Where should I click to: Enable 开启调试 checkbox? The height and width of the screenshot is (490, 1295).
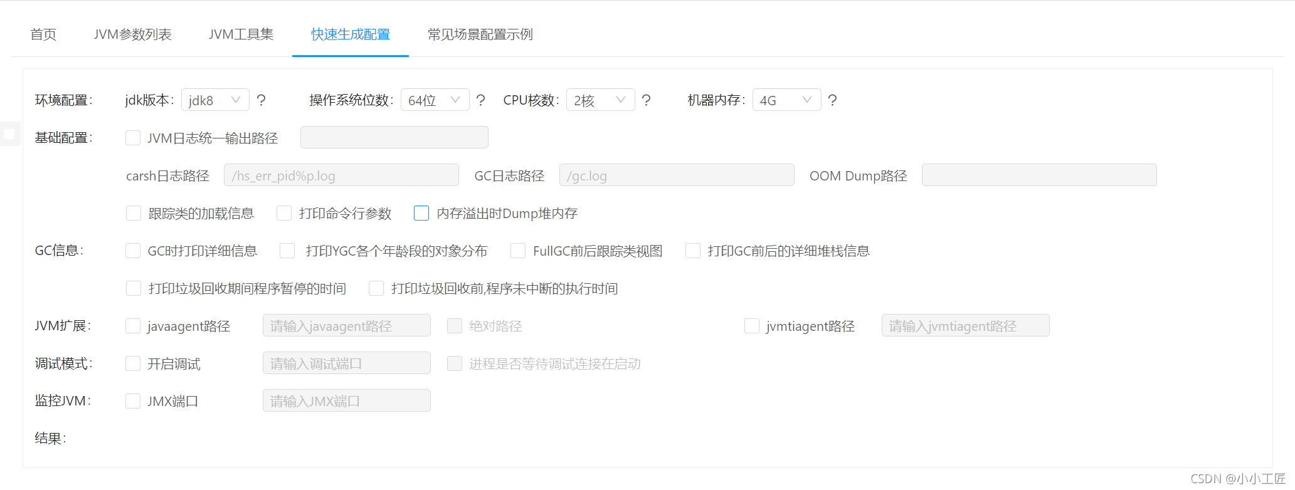click(133, 364)
